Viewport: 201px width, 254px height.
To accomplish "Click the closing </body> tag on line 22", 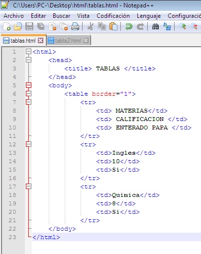I will [x=62, y=229].
